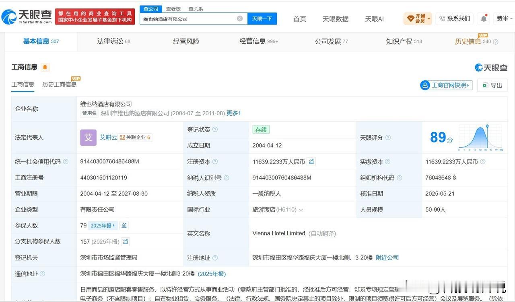
Task: Select the English name Vienna Hotel Limited
Action: 279,233
